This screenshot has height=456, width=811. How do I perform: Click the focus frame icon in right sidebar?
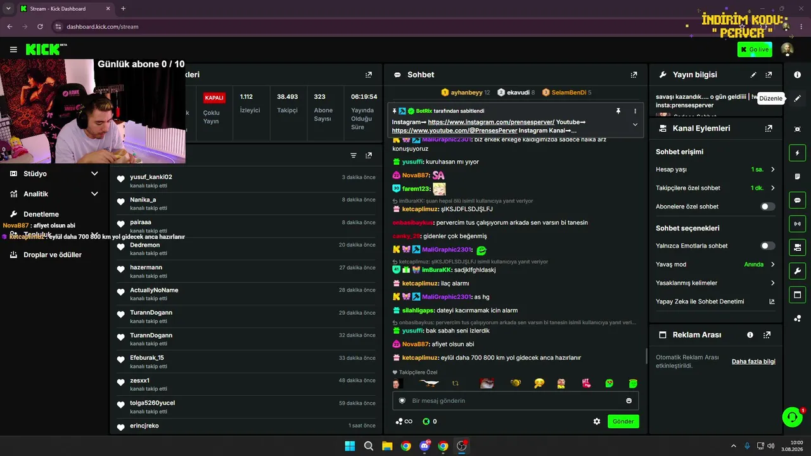[x=797, y=129]
